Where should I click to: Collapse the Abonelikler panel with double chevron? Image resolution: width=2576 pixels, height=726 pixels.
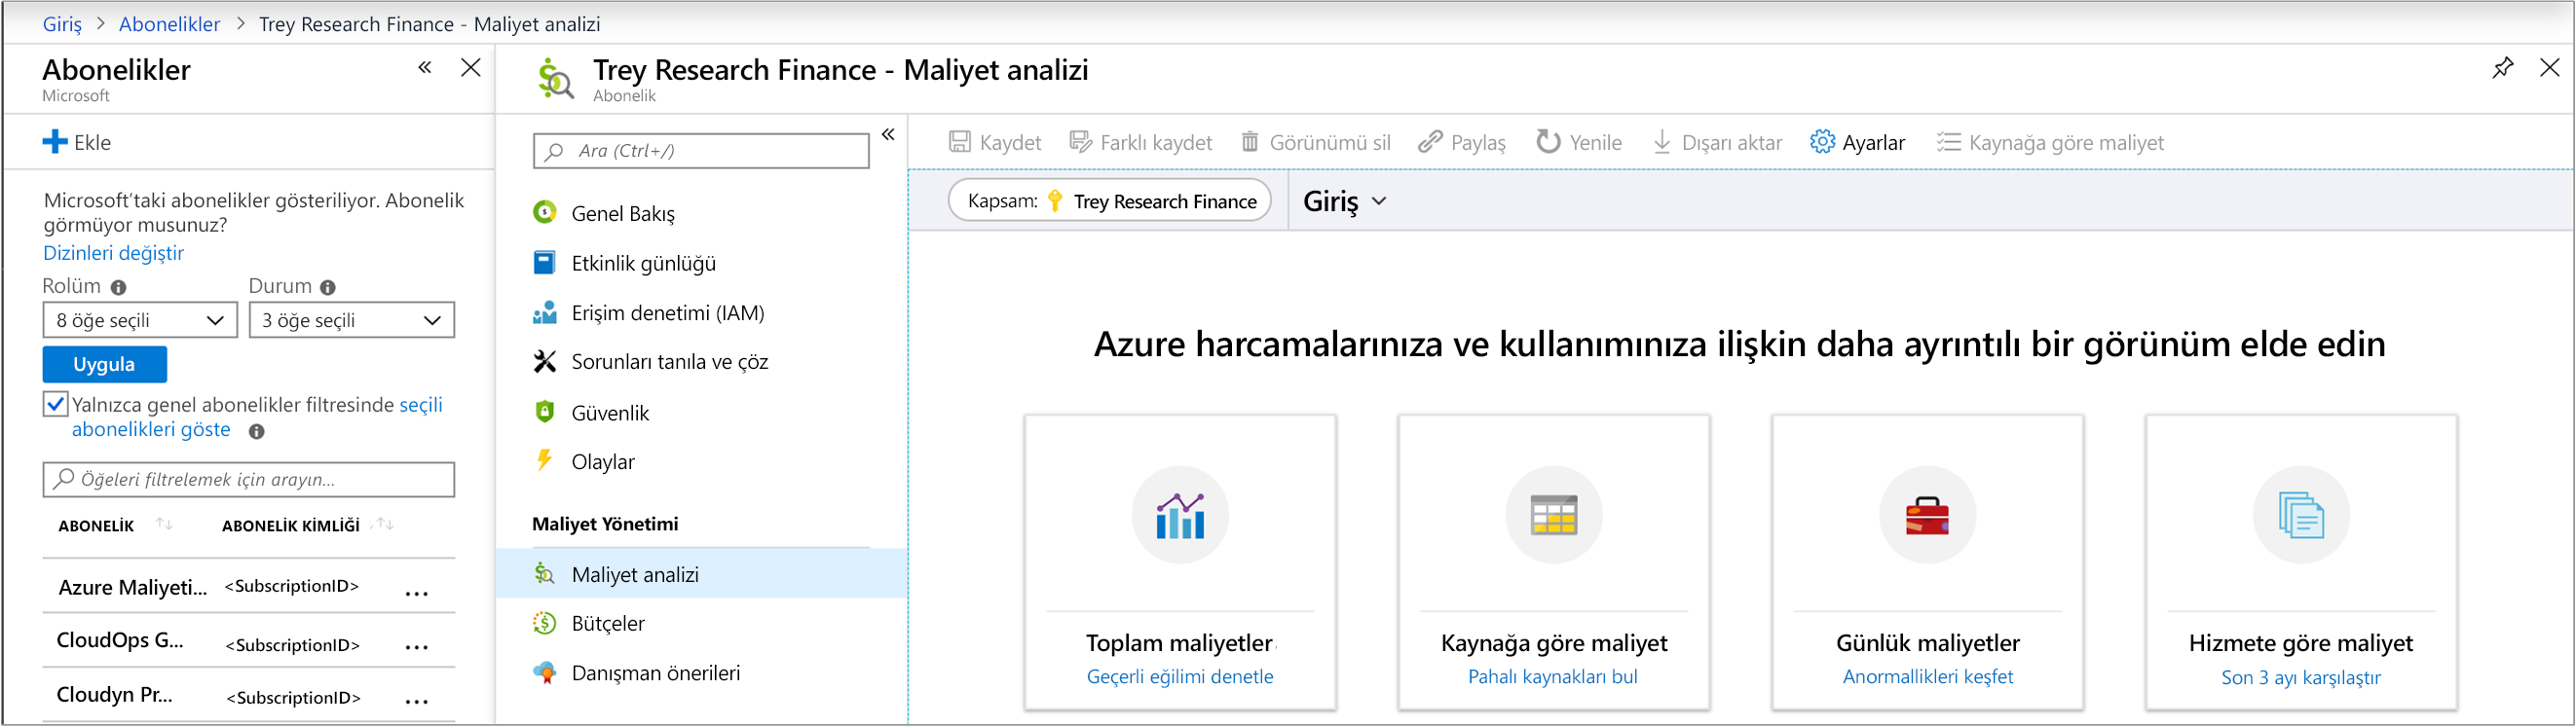tap(425, 67)
